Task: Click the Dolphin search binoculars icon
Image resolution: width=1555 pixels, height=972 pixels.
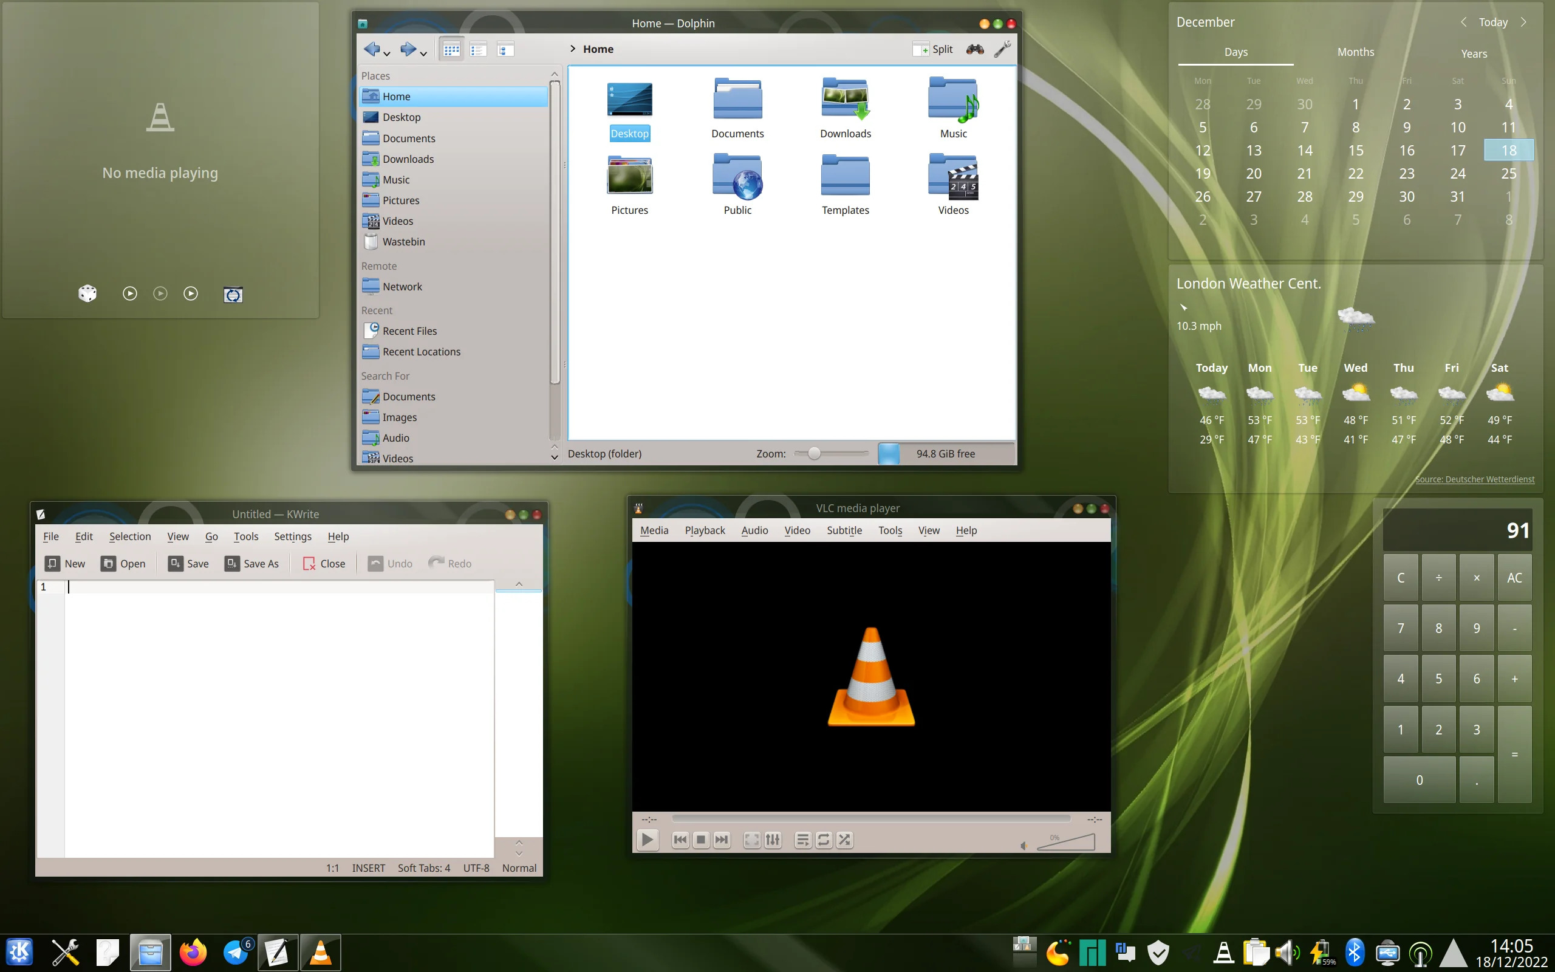Action: coord(975,49)
